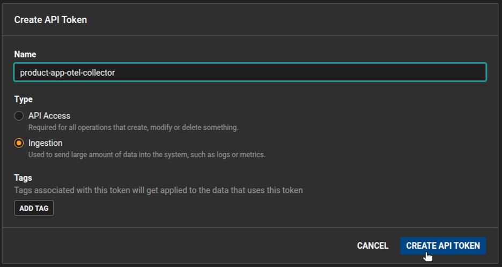This screenshot has width=502, height=267.
Task: Select the API Access radio button
Action: coord(19,116)
